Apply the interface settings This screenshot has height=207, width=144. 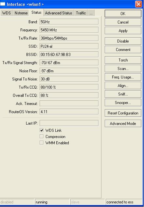pos(123,31)
